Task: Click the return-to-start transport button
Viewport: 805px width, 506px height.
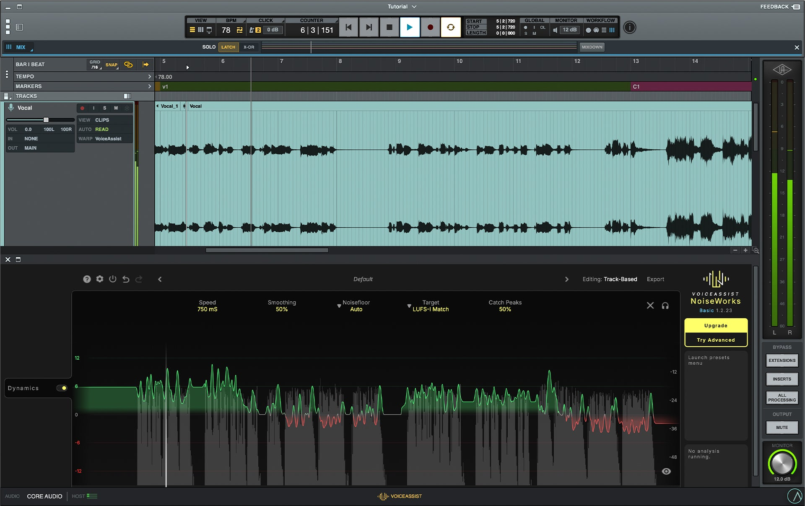Action: pos(348,27)
